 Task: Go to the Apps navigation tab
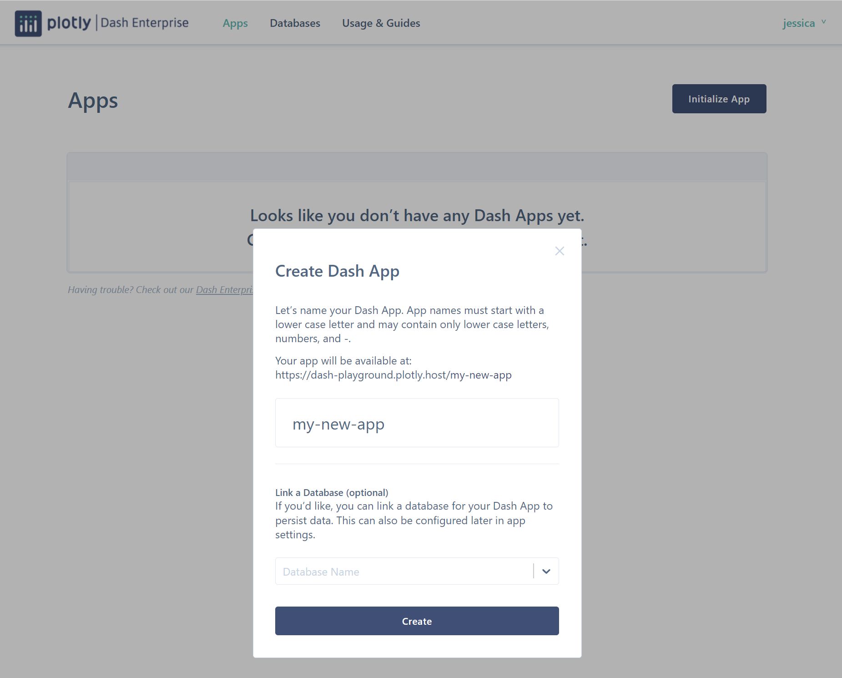235,23
